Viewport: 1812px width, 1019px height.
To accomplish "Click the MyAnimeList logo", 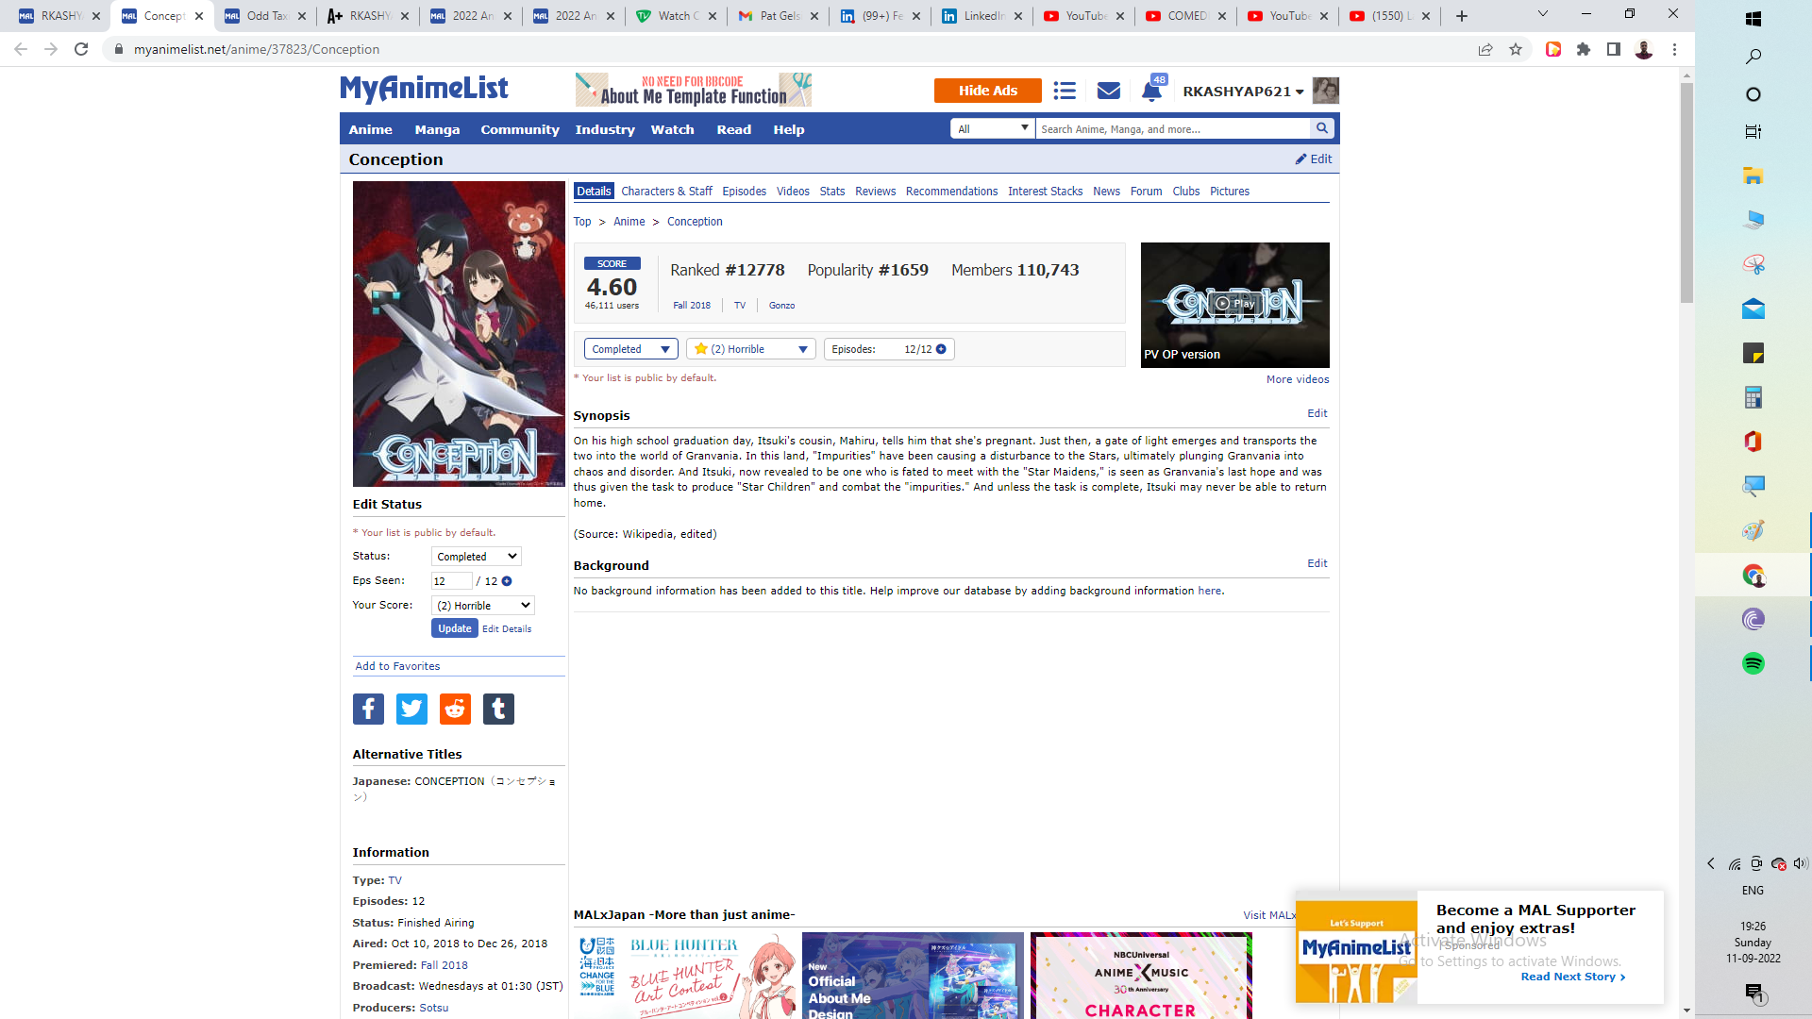I will point(424,90).
